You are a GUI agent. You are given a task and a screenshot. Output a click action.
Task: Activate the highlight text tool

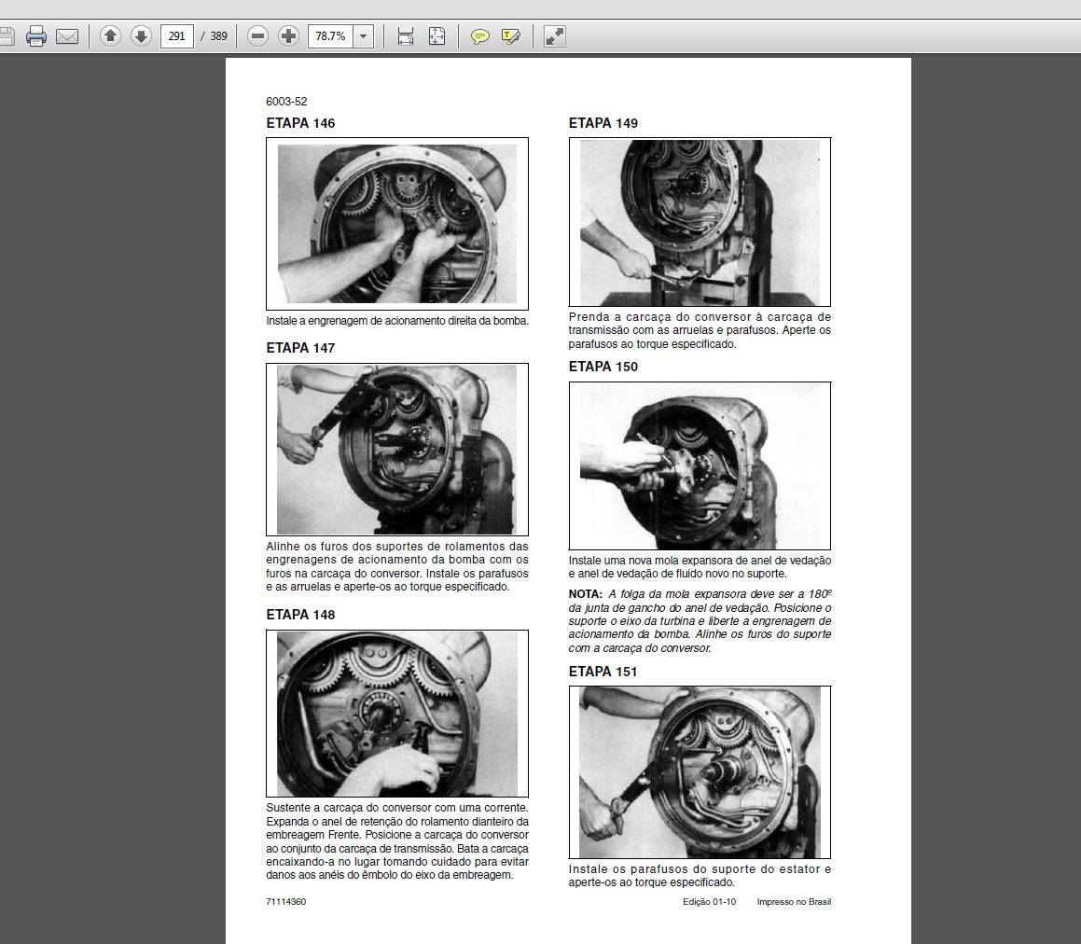[511, 35]
